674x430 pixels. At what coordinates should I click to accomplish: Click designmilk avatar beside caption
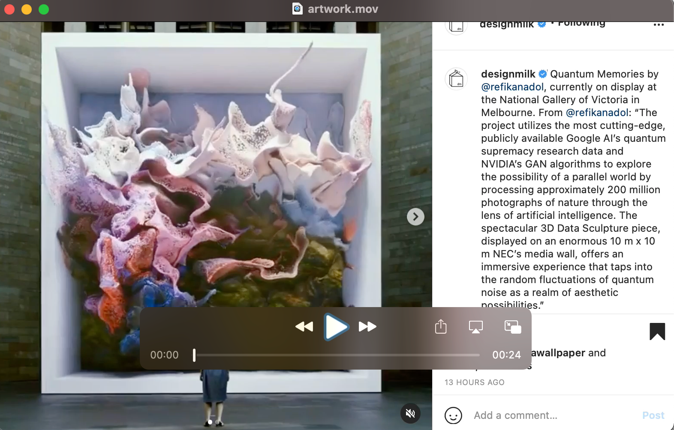456,79
